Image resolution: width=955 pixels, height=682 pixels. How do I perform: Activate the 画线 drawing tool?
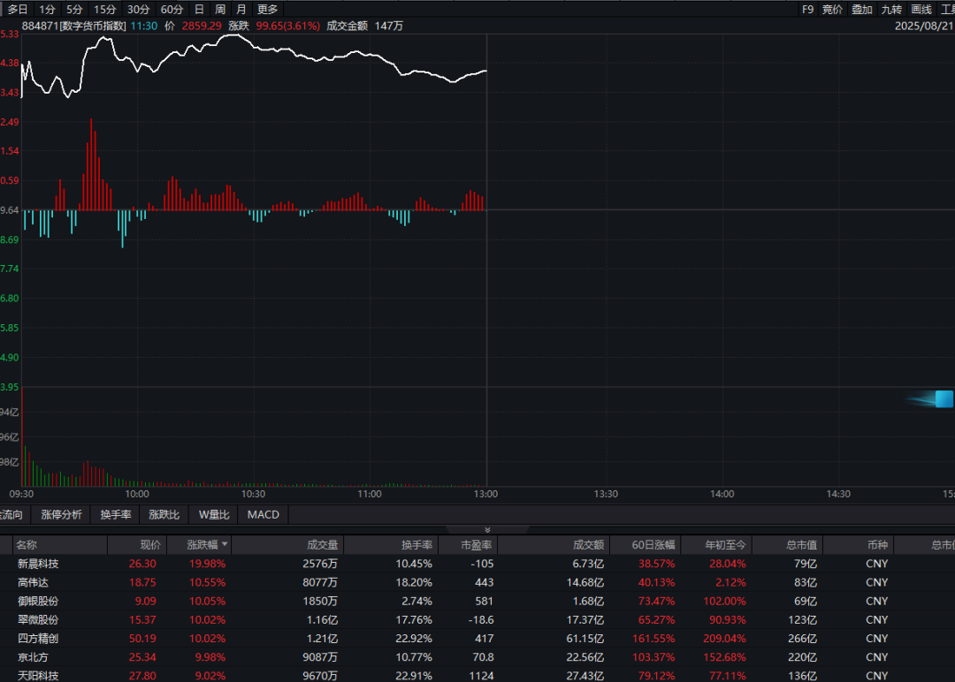click(x=921, y=9)
